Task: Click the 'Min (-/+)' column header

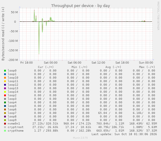Action: click(x=79, y=67)
